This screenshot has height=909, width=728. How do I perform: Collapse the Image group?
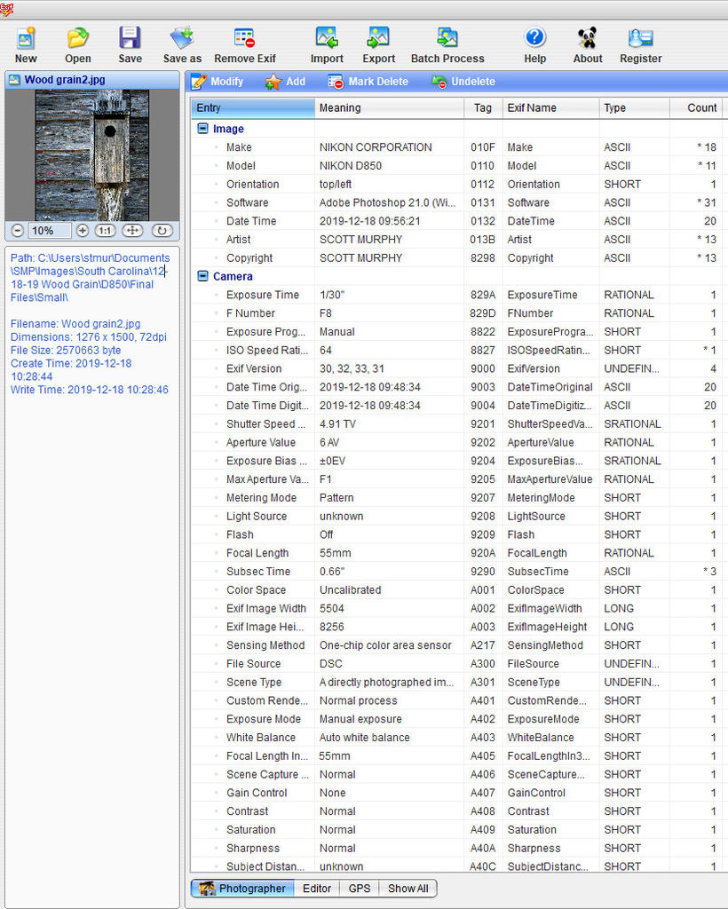pos(202,129)
